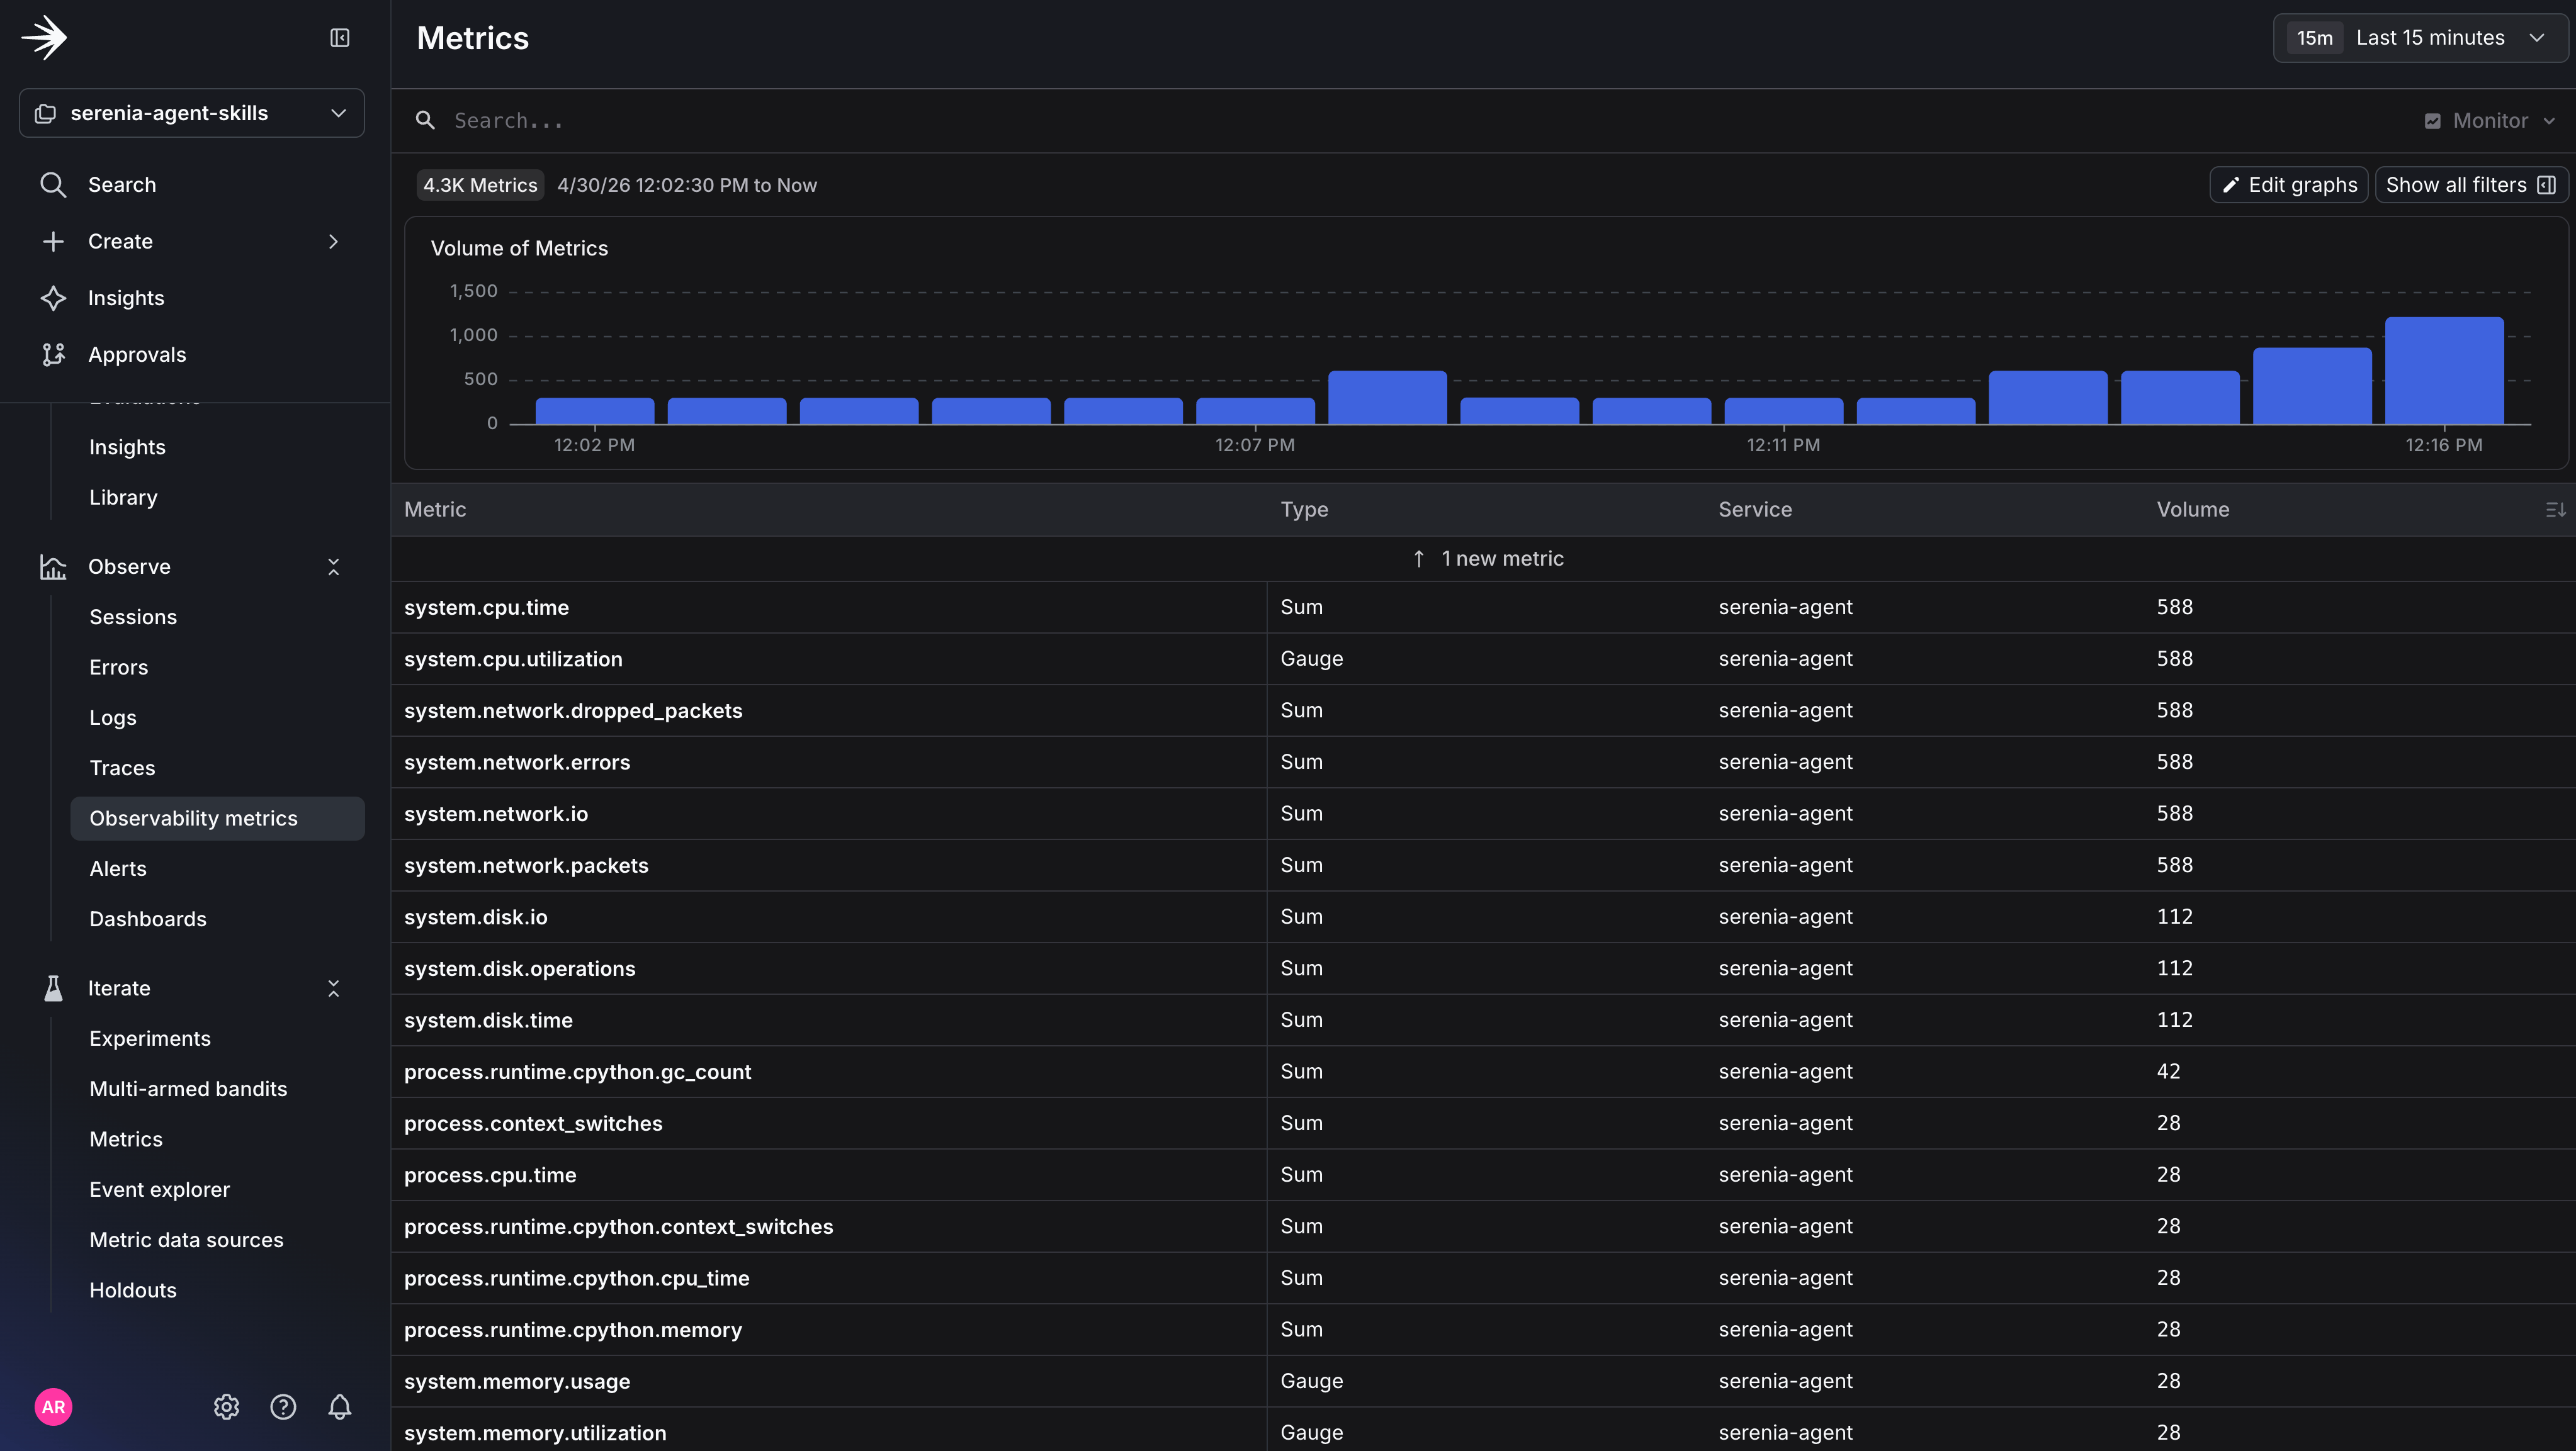The image size is (2576, 1451).
Task: Click Show all filters button
Action: (2471, 185)
